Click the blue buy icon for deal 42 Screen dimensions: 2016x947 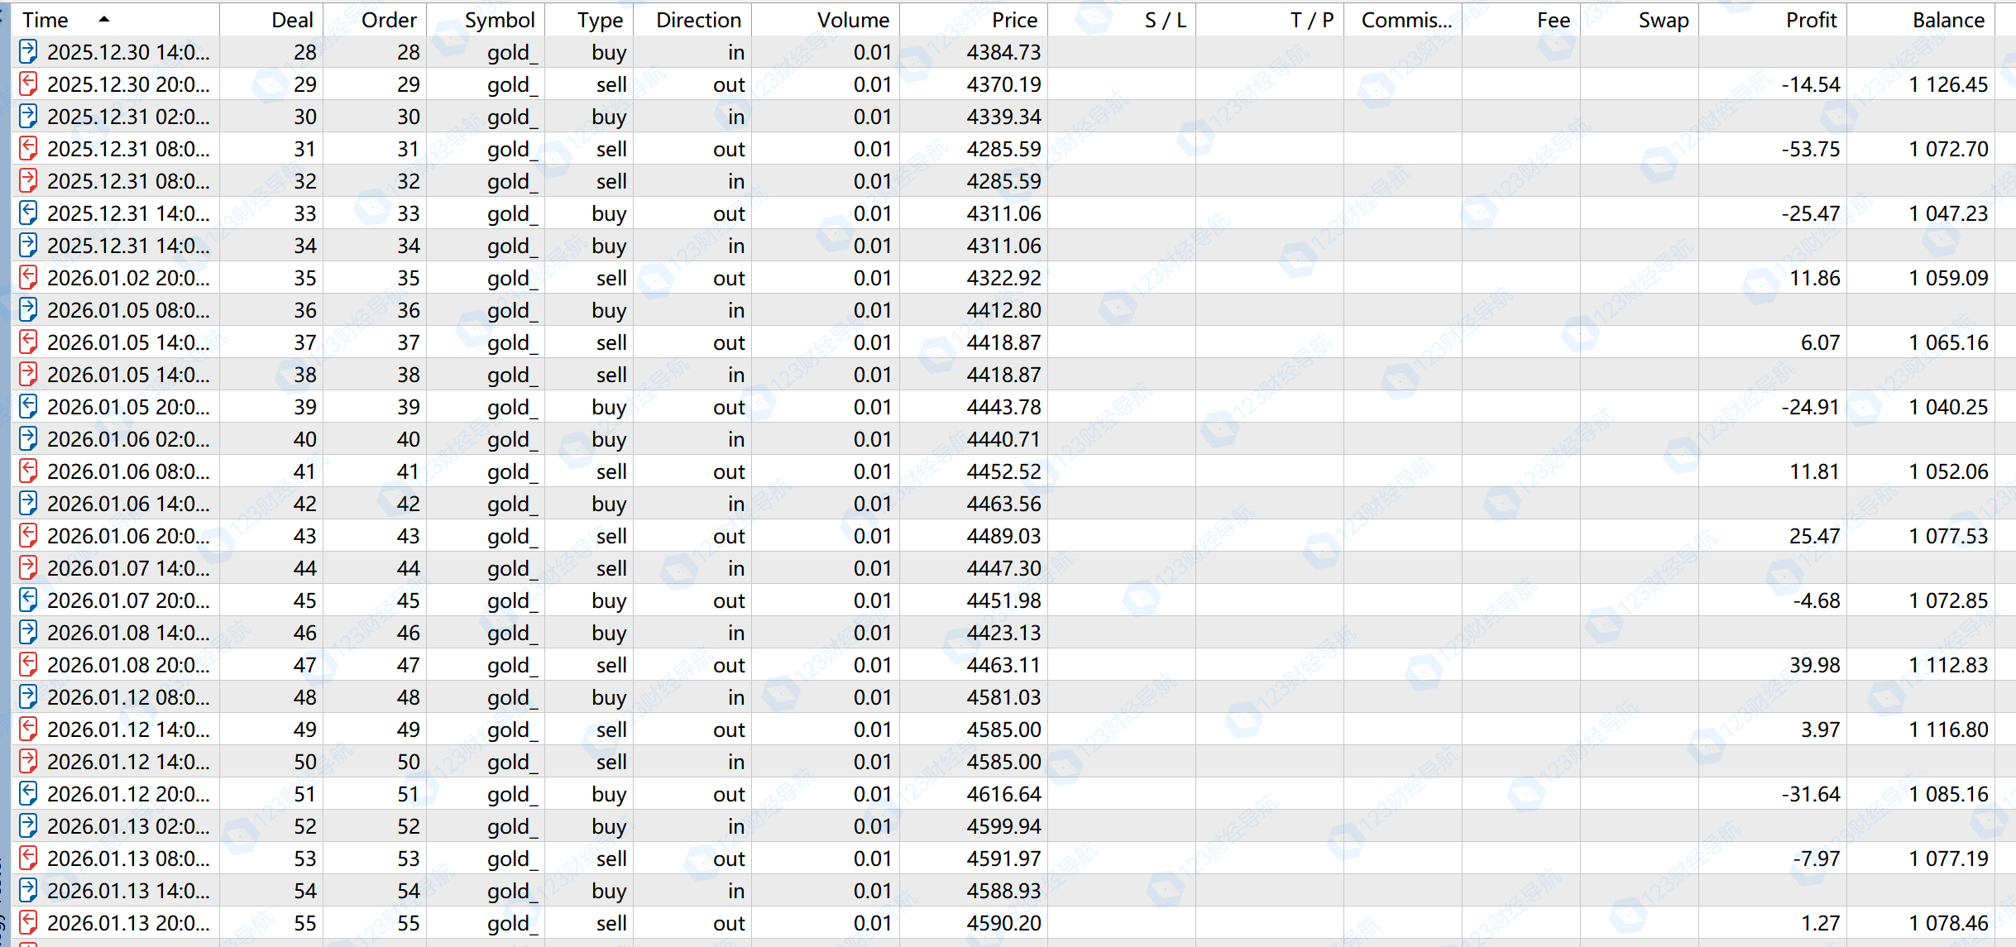pos(28,504)
